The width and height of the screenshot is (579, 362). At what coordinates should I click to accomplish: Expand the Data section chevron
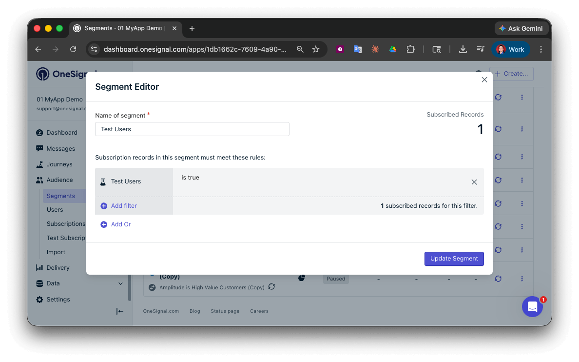(120, 283)
